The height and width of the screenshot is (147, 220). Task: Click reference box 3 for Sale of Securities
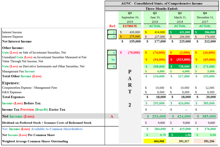pos(112,53)
